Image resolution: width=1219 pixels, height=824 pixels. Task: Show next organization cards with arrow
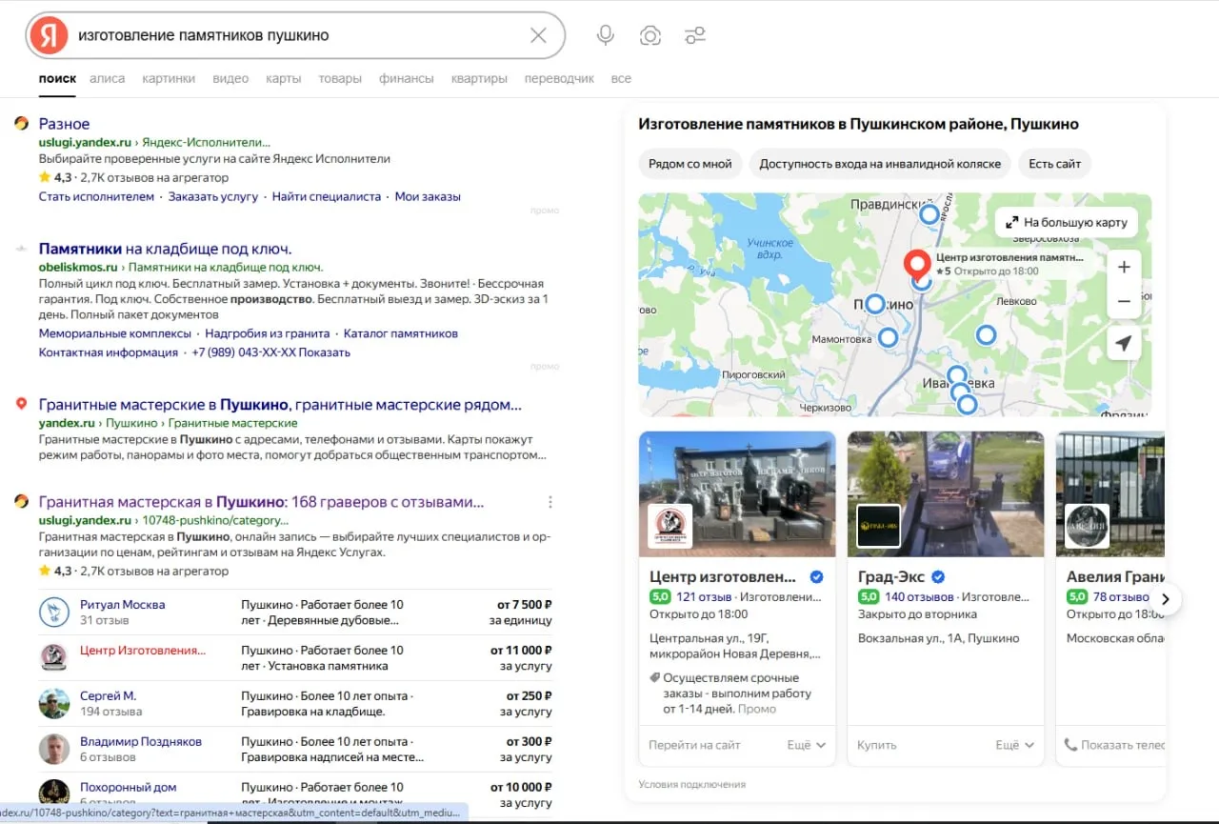click(x=1165, y=599)
